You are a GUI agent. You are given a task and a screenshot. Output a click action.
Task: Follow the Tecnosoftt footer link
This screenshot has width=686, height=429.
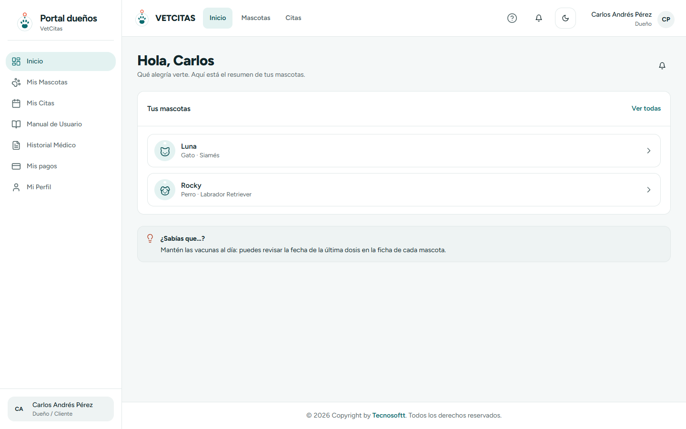[389, 416]
